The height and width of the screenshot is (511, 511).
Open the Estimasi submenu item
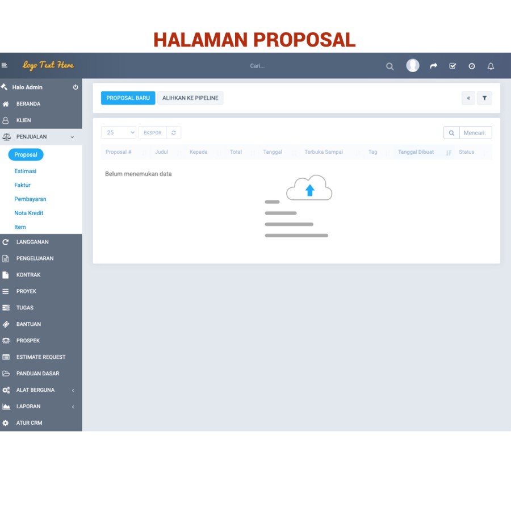pyautogui.click(x=26, y=171)
